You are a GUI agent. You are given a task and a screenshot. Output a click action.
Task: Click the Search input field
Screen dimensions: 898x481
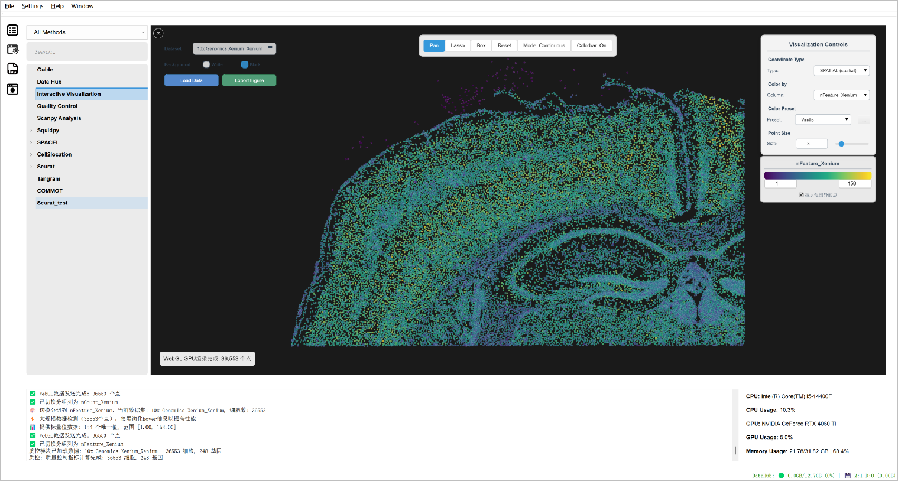coord(87,52)
